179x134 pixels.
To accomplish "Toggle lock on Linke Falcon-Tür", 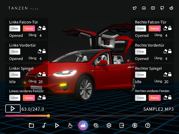I will click(44, 28).
